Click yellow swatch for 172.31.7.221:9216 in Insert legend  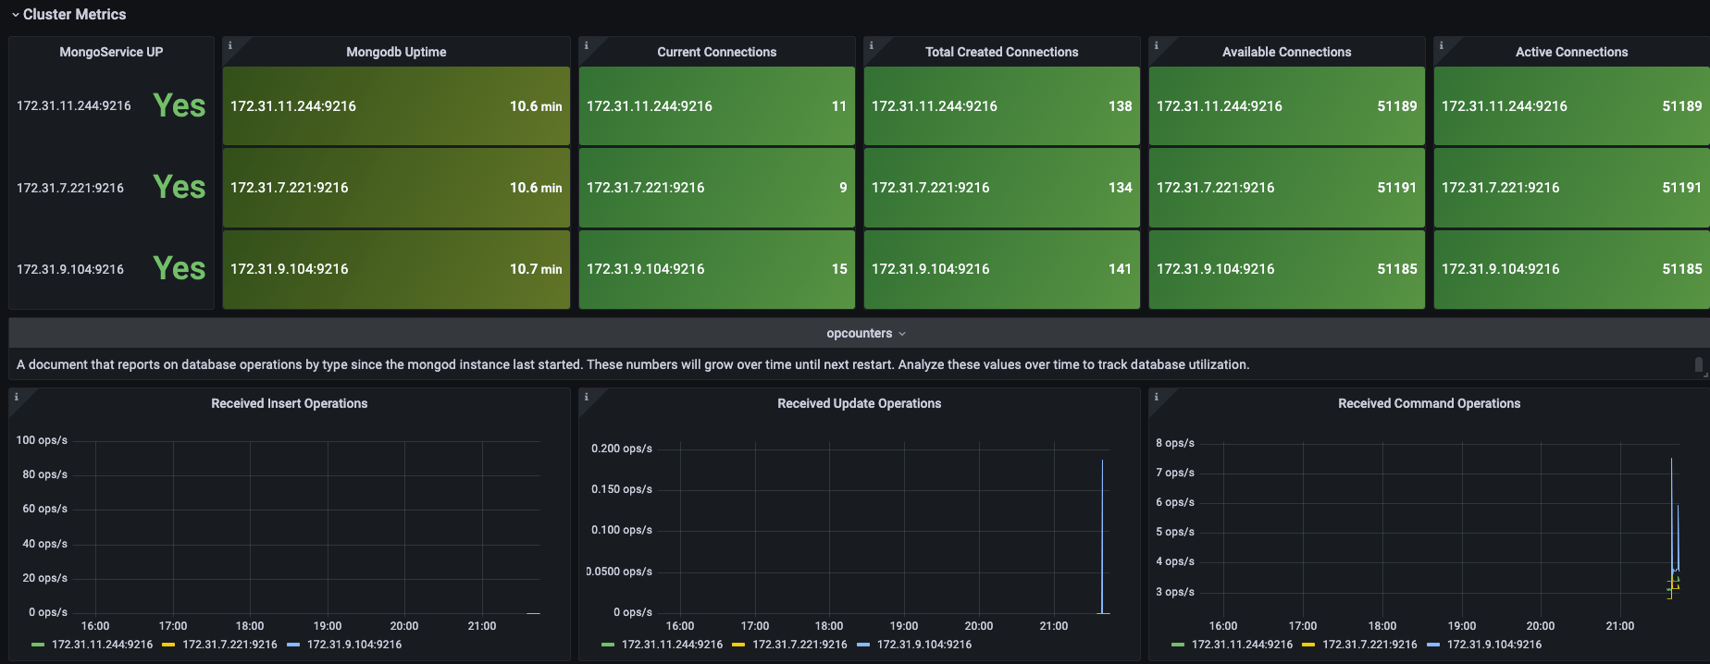[168, 645]
